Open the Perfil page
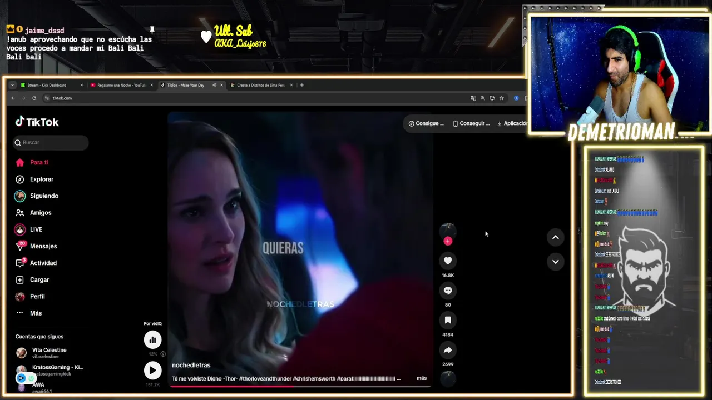Image resolution: width=712 pixels, height=400 pixels. pyautogui.click(x=37, y=296)
